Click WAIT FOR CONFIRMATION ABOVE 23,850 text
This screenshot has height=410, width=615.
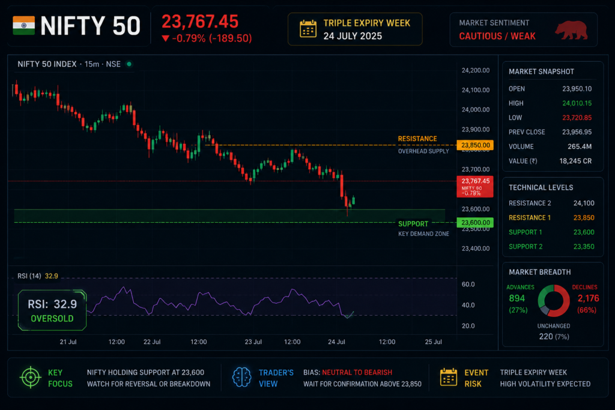(362, 384)
